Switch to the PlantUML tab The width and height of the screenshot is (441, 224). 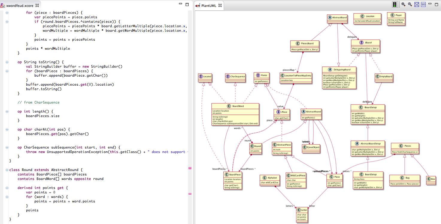tap(209, 5)
